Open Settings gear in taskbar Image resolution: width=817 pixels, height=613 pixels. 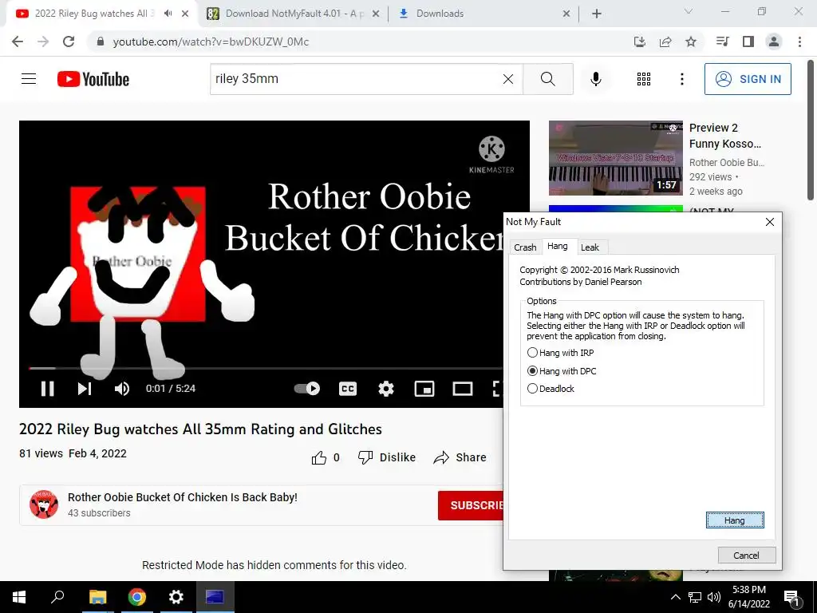(x=176, y=597)
